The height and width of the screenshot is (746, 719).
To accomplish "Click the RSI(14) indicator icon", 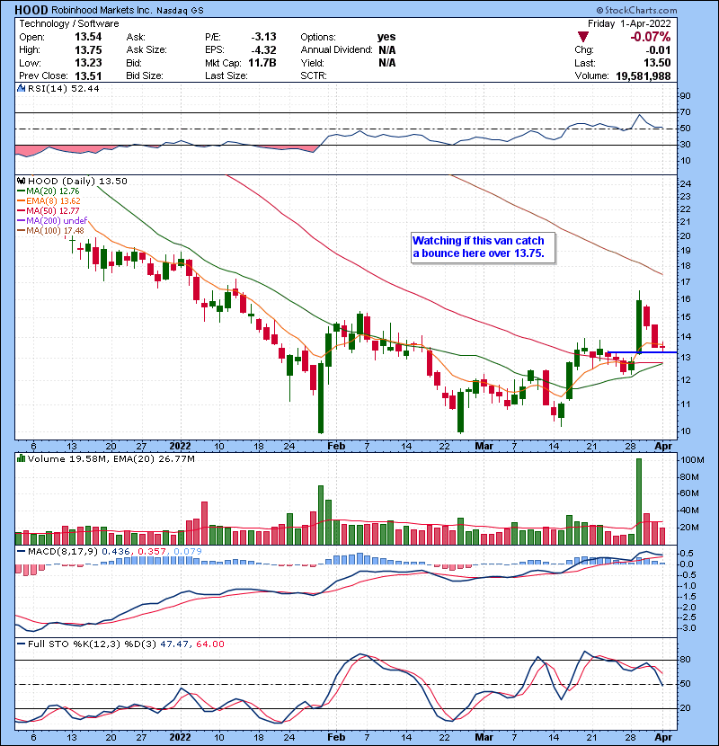I will click(x=21, y=88).
